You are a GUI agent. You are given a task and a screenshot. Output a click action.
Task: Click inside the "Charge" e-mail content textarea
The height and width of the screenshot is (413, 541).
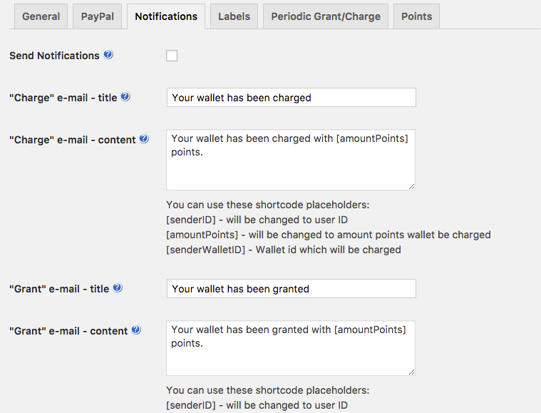[291, 160]
